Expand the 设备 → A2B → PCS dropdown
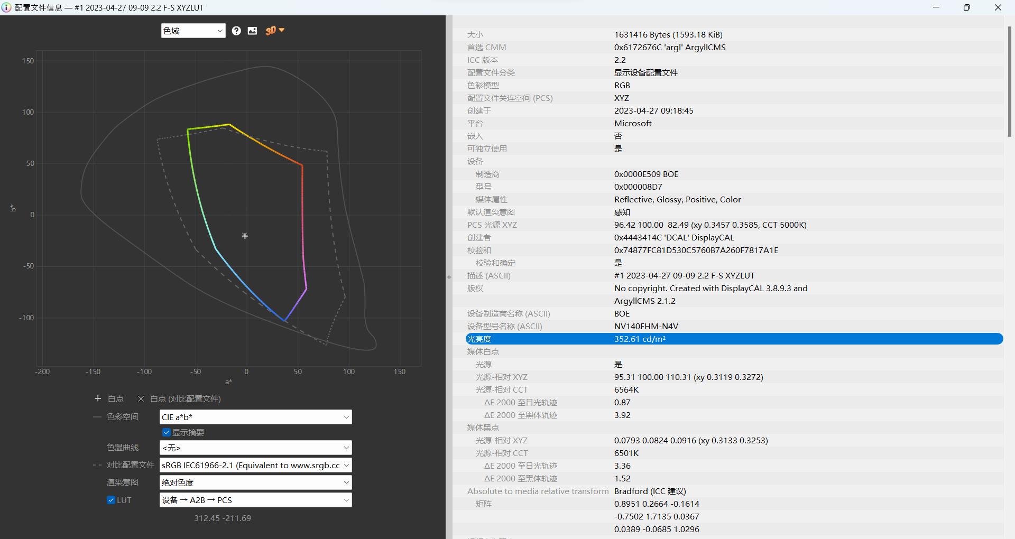Viewport: 1015px width, 539px height. tap(255, 500)
